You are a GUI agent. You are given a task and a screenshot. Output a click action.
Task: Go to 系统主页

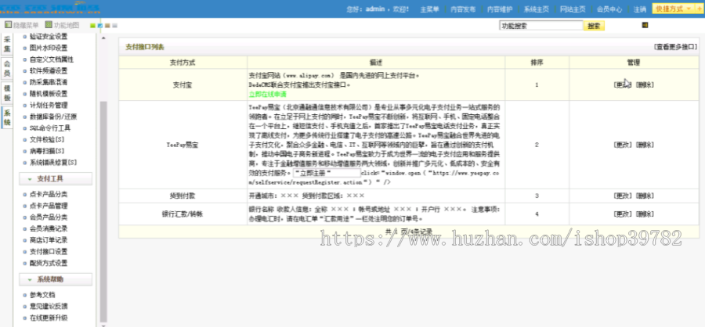tap(536, 9)
